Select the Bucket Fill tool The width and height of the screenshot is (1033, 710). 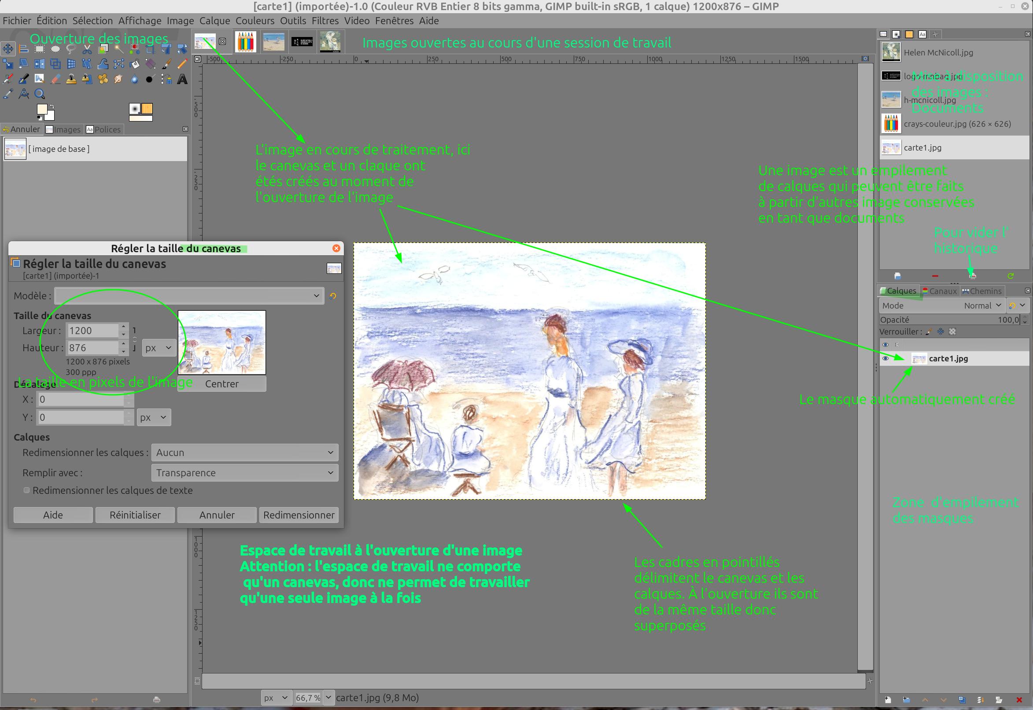134,64
